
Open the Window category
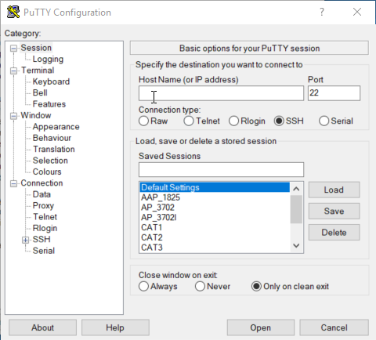click(36, 115)
